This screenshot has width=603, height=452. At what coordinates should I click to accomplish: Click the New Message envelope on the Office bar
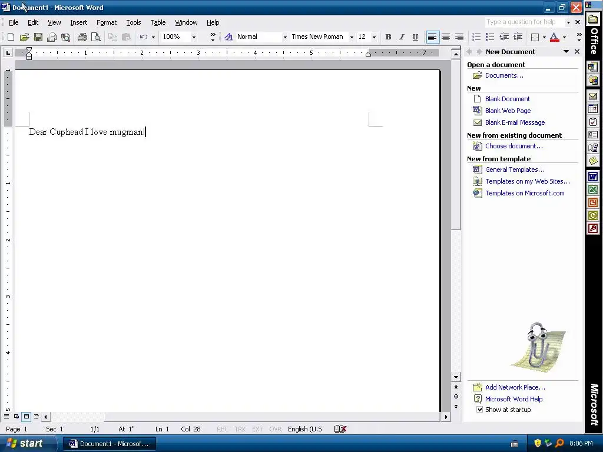tap(592, 97)
